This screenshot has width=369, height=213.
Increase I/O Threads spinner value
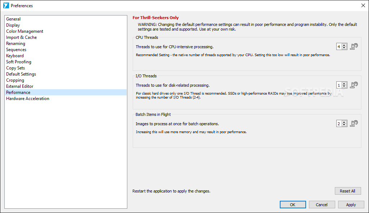(x=344, y=84)
